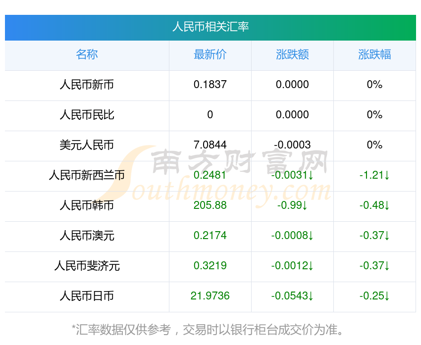
Task: Click the 美元人民币 row name
Action: click(x=87, y=145)
